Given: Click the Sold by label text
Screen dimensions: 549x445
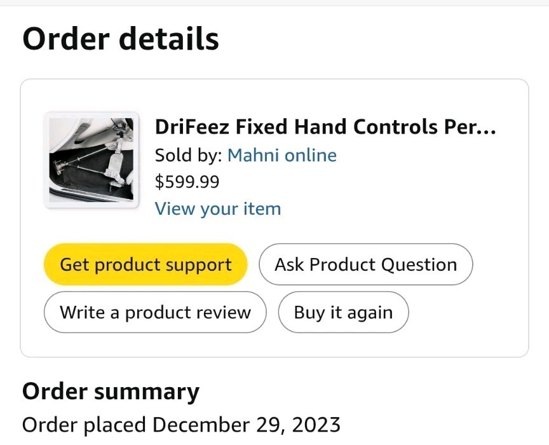Looking at the screenshot, I should [x=187, y=155].
